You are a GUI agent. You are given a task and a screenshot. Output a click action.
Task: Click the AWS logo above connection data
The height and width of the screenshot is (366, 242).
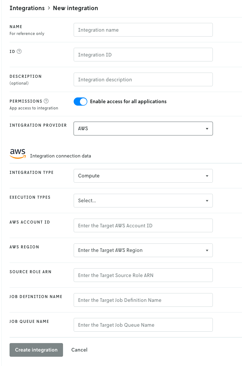pos(17,153)
